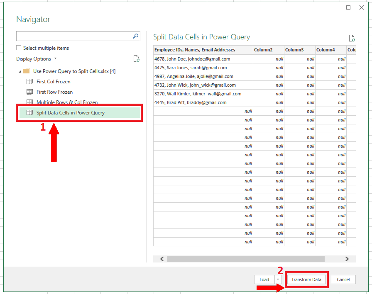Click the Column2 header in preview
This screenshot has height=294, width=372.
click(263, 50)
